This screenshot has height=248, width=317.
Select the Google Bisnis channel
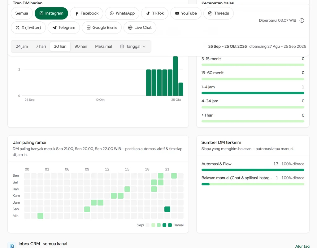pyautogui.click(x=102, y=28)
